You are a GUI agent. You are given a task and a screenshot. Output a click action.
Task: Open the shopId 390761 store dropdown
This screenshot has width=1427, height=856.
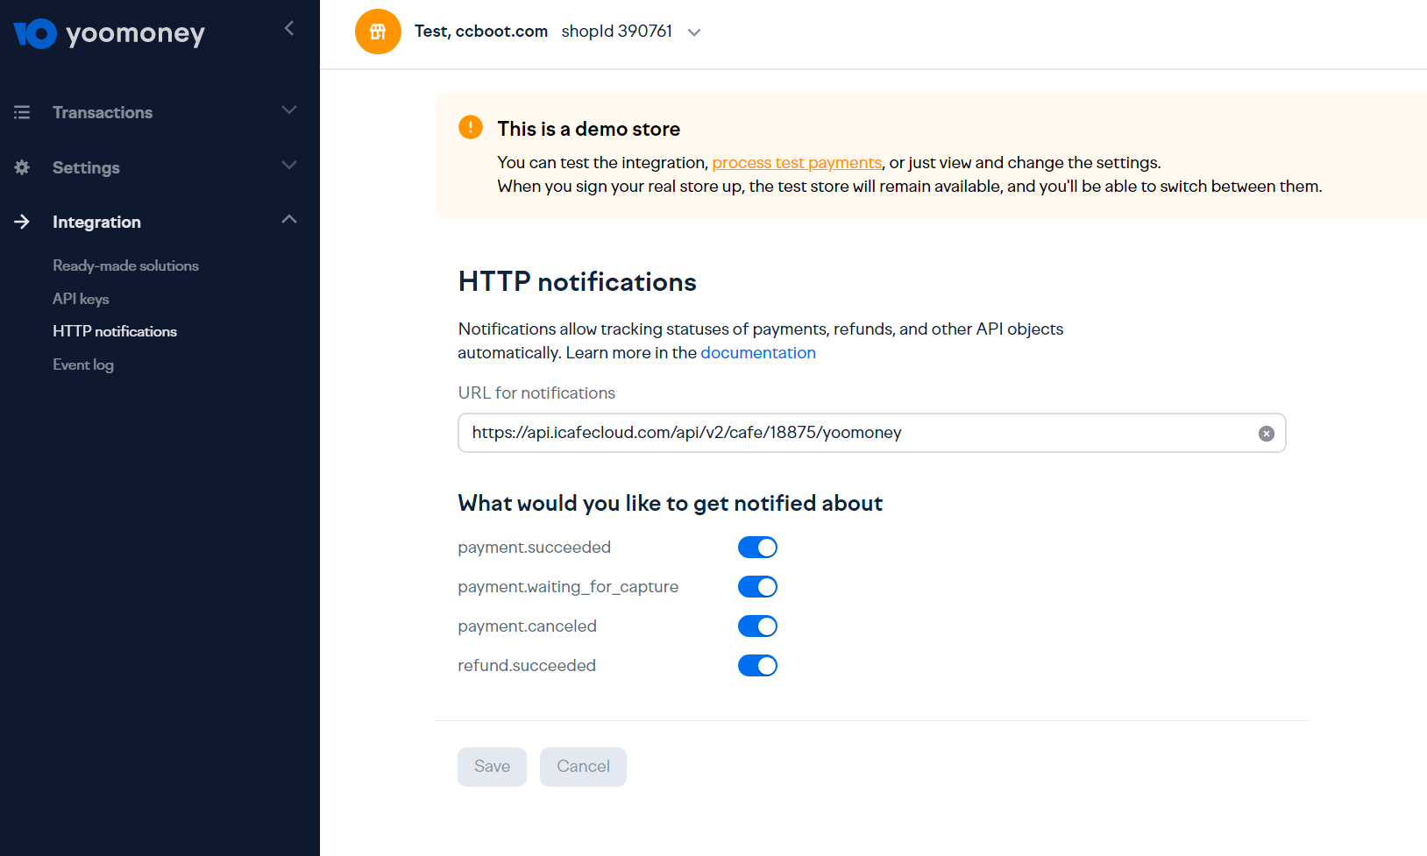(x=694, y=32)
